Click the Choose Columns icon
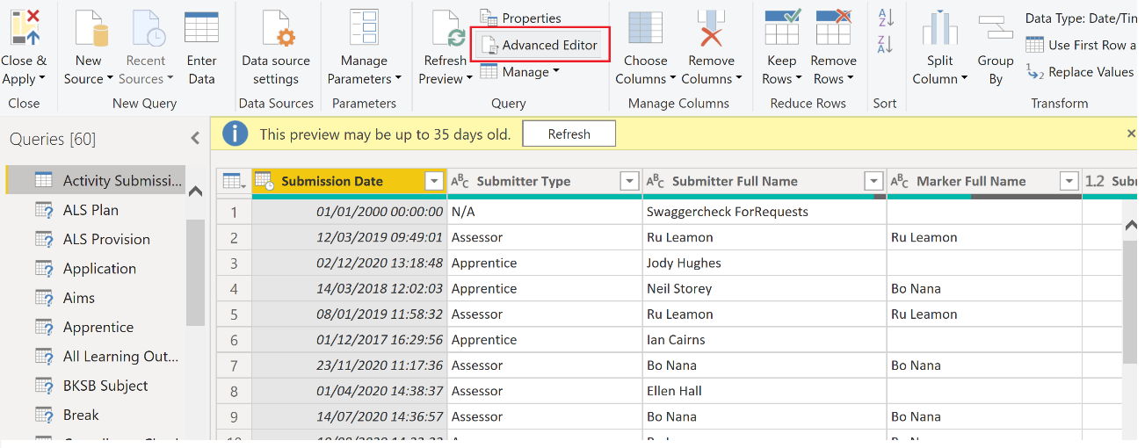This screenshot has width=1145, height=448. (646, 27)
